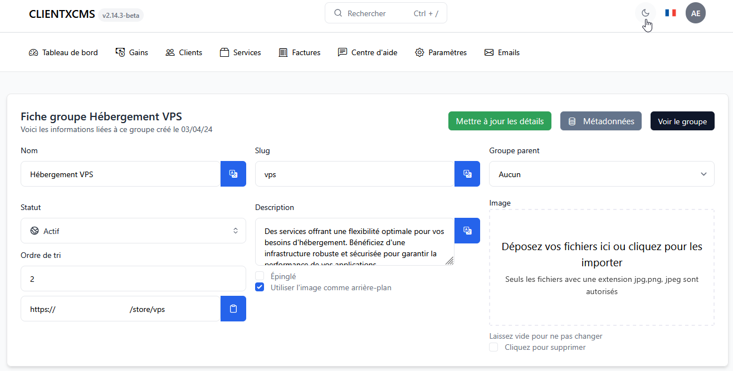This screenshot has width=733, height=371.
Task: Click the Factures invoice icon
Action: (283, 52)
